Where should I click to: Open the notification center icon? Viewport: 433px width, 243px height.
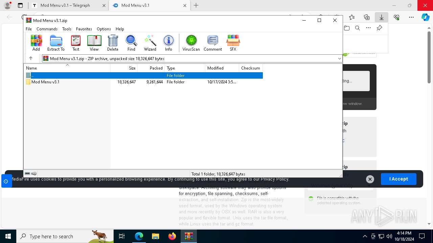tap(422, 236)
